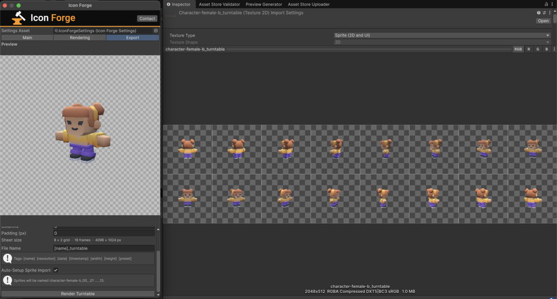Image resolution: width=557 pixels, height=299 pixels.
Task: Show RGB channels in preview
Action: 518,49
